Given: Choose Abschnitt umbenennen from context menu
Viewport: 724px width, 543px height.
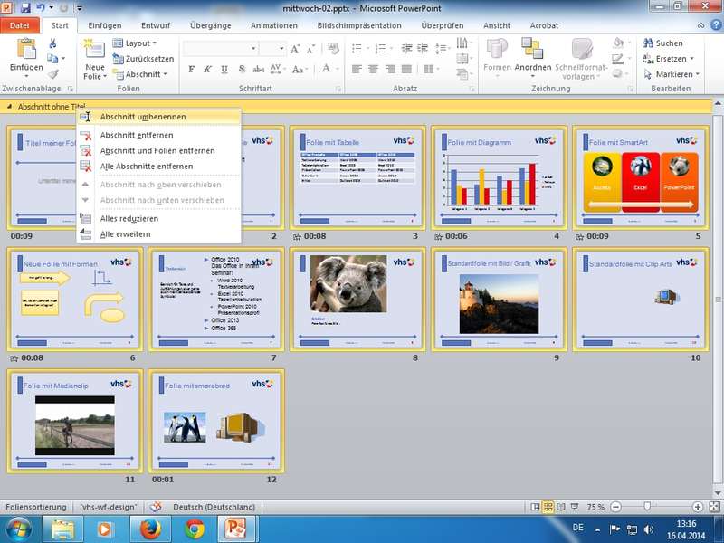Looking at the screenshot, I should click(x=143, y=117).
